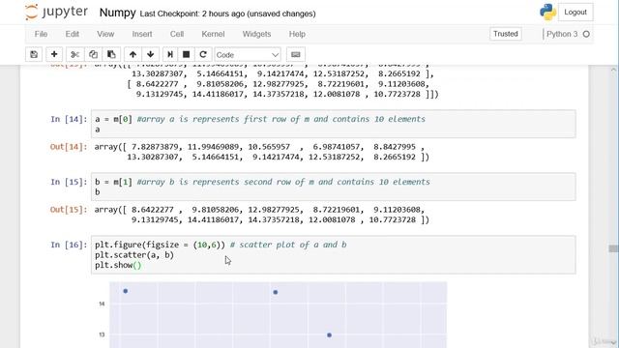Click the In [16] input prompt
619x348 pixels.
69,245
